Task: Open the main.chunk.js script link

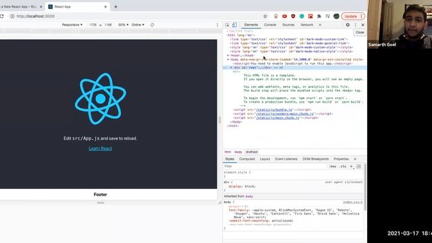Action: click(277, 118)
